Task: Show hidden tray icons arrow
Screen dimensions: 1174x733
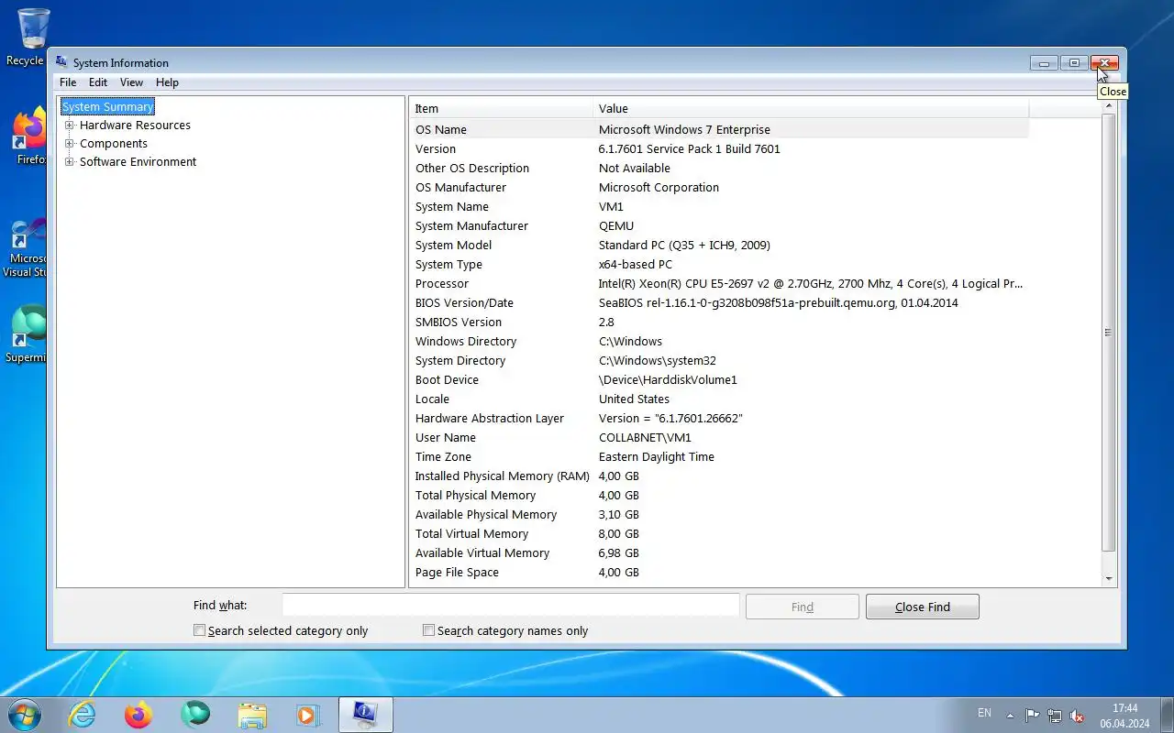Action: coord(1010,716)
